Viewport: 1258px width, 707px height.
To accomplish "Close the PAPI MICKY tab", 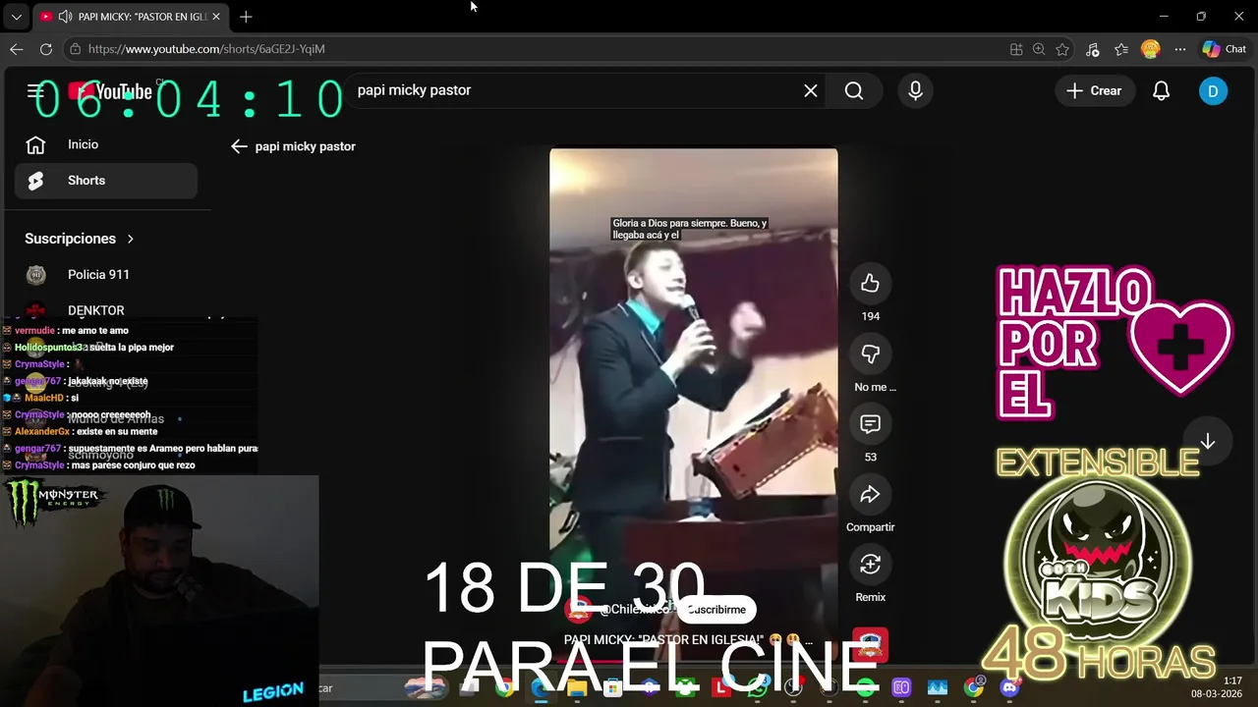I will (216, 17).
